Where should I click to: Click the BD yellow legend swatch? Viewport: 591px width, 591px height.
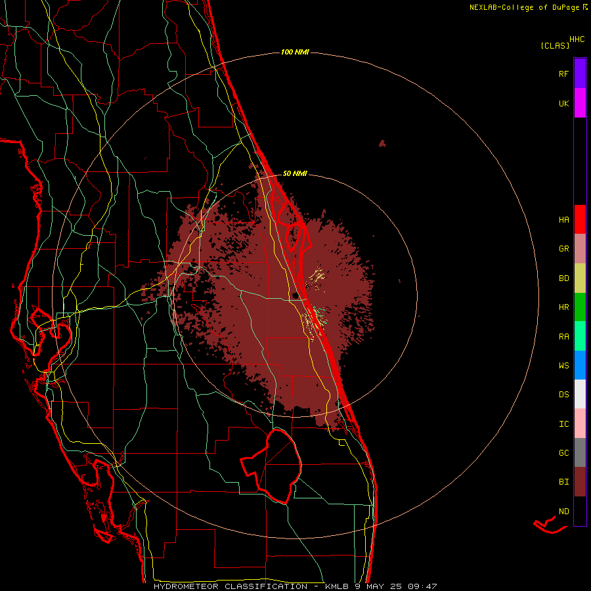click(580, 278)
